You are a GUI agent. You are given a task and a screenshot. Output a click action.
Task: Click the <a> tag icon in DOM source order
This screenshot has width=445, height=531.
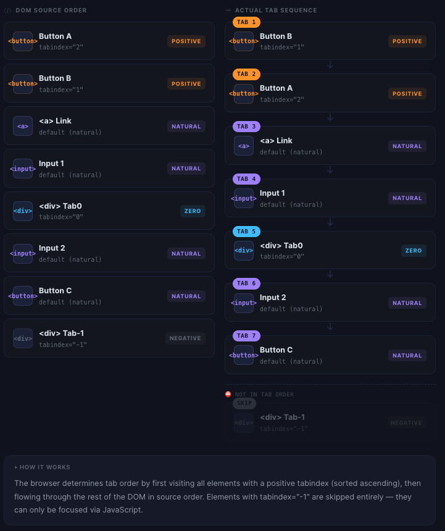(x=23, y=126)
